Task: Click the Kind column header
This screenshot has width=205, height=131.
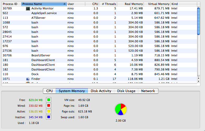Action: (x=184, y=4)
